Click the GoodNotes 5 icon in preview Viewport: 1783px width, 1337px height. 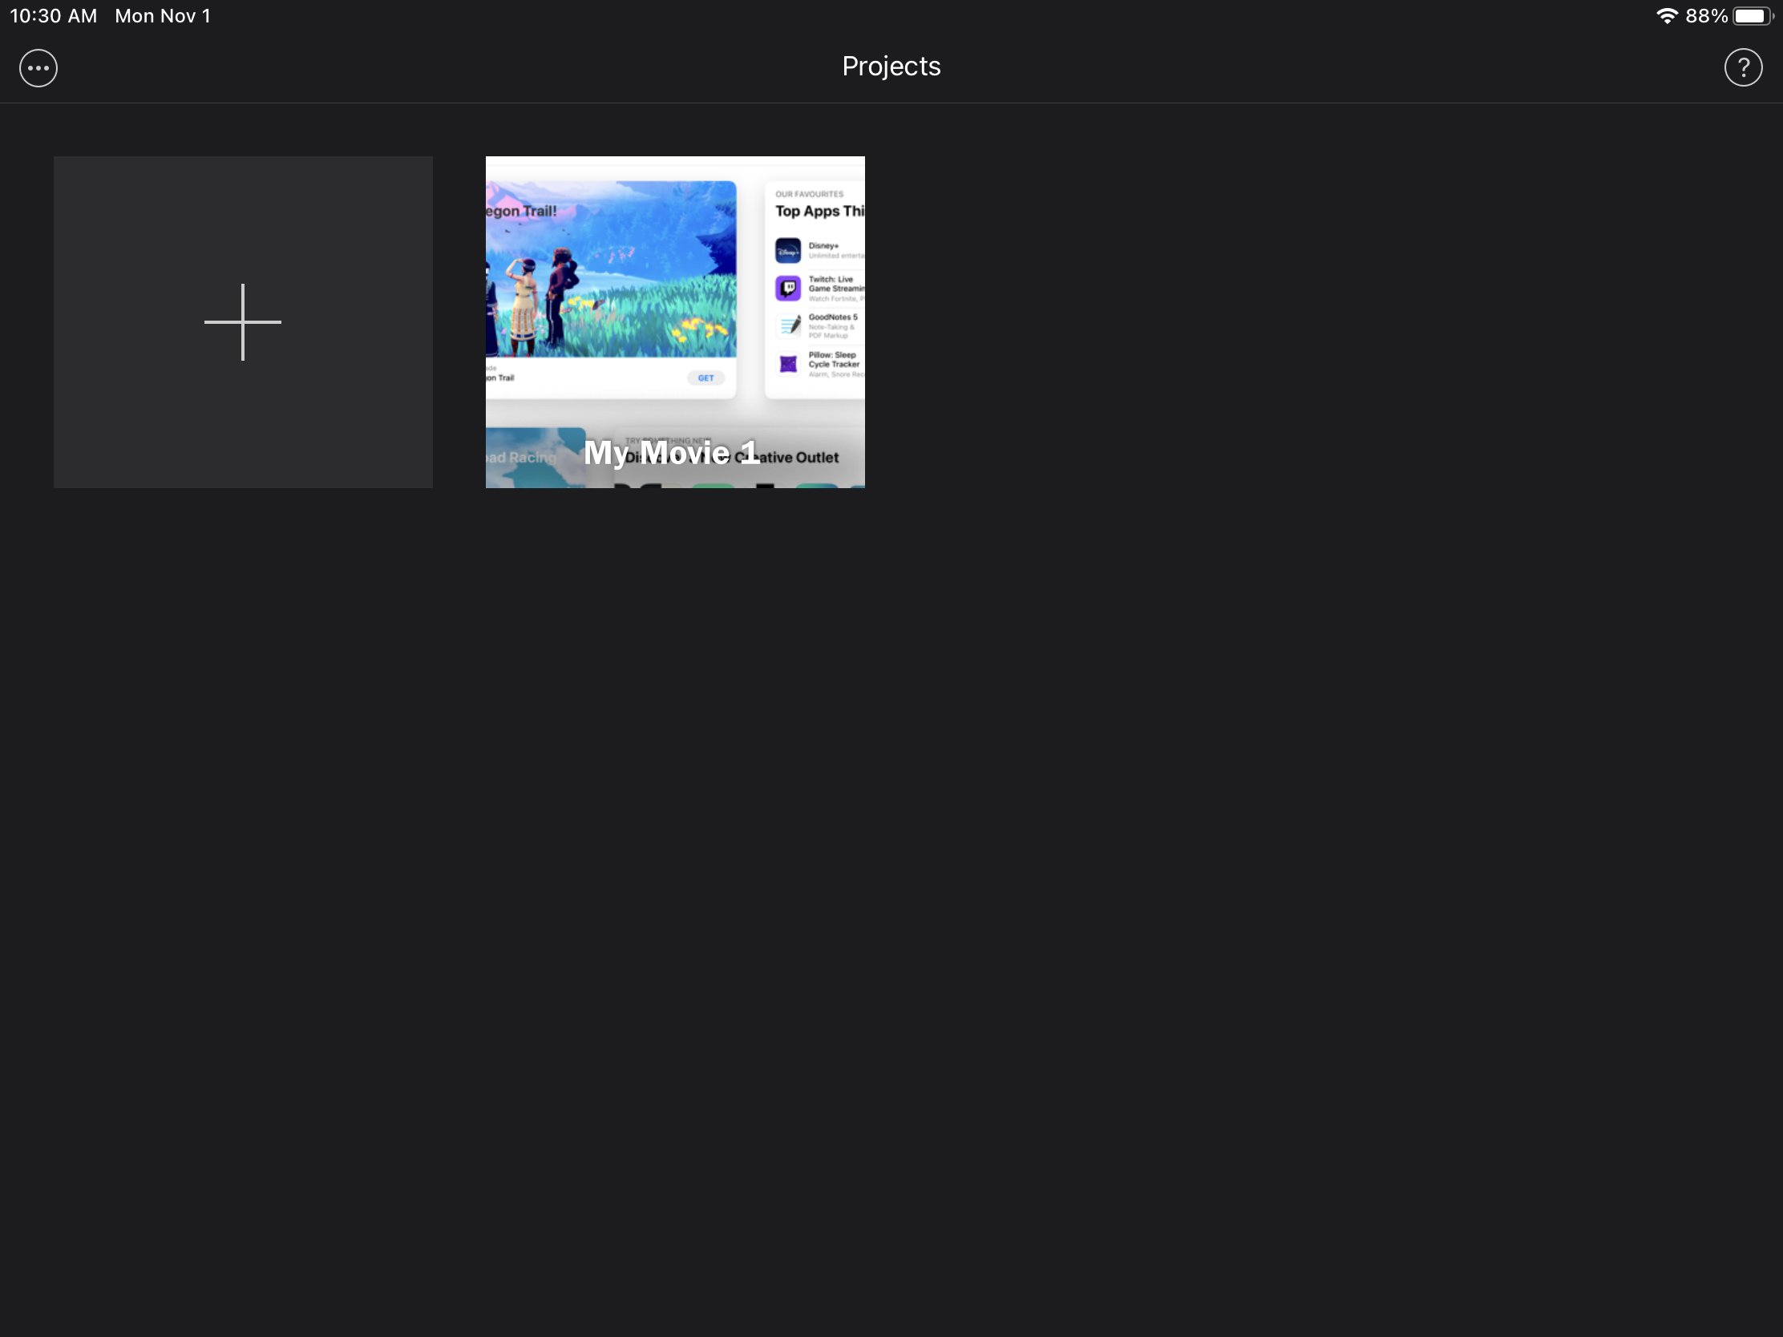click(787, 325)
